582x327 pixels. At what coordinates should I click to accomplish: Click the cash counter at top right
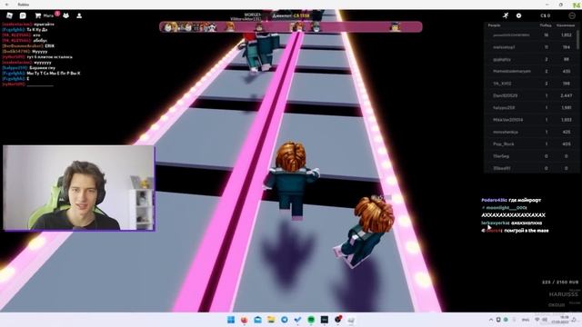546,15
